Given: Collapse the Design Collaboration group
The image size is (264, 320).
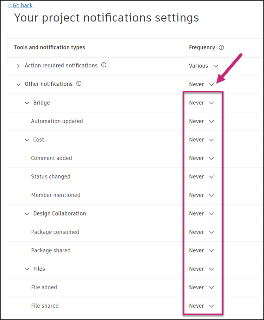Looking at the screenshot, I should click(x=27, y=214).
